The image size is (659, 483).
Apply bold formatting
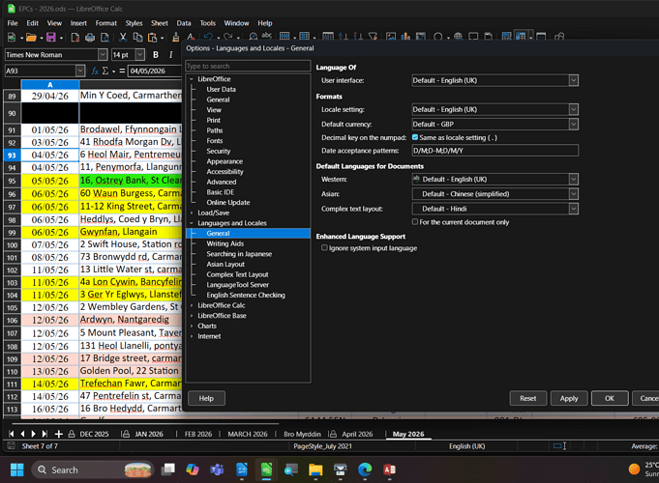coord(156,54)
